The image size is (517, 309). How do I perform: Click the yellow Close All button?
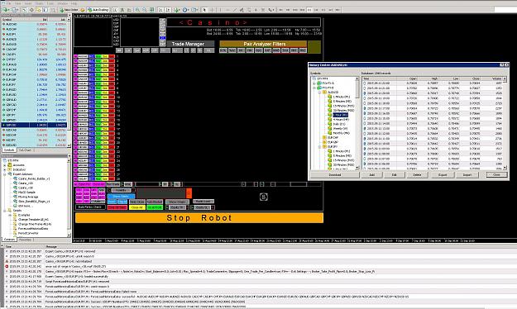coord(136,207)
